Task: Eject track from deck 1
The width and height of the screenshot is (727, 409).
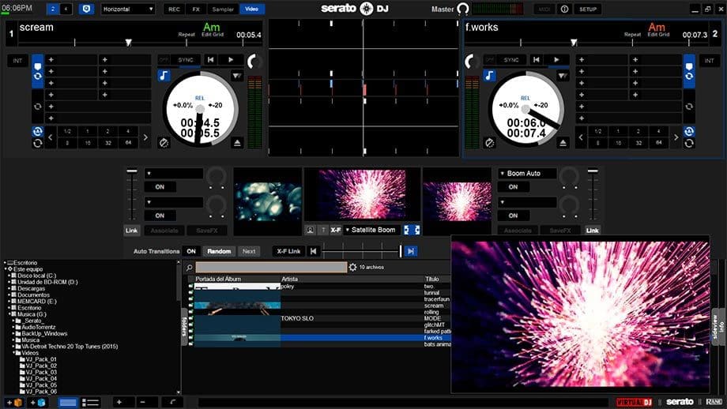Action: point(237,143)
